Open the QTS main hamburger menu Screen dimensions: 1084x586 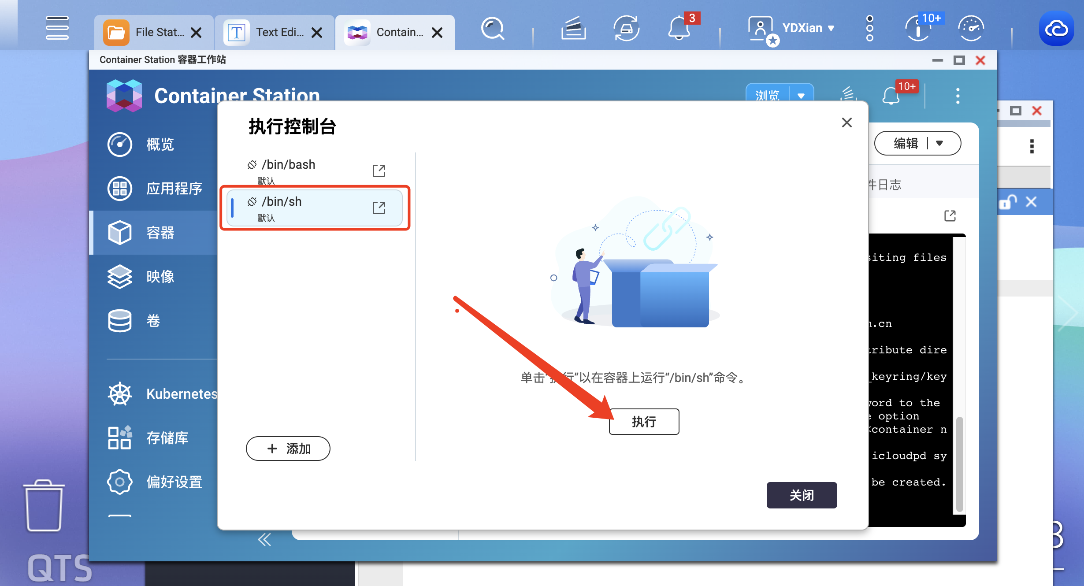click(57, 28)
